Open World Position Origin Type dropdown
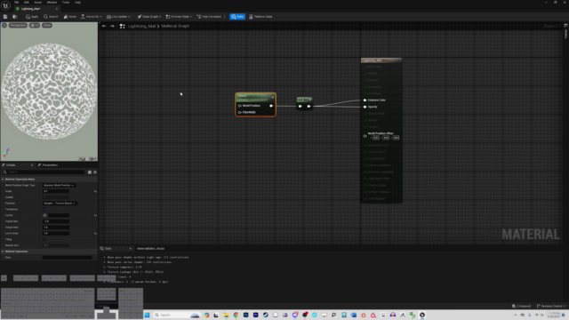 tap(59, 185)
